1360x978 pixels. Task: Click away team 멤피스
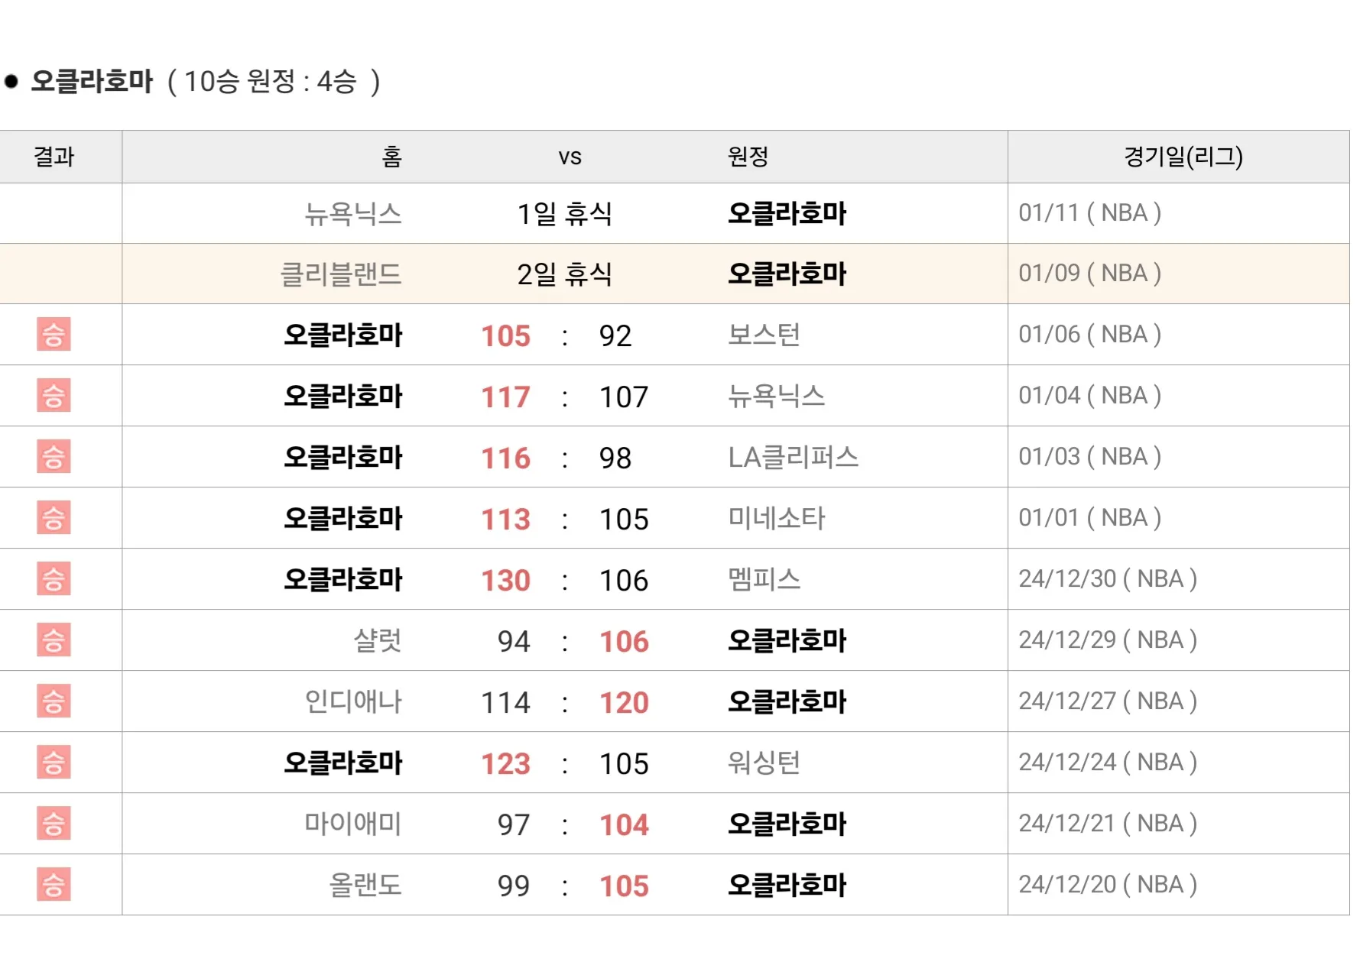coord(764,579)
